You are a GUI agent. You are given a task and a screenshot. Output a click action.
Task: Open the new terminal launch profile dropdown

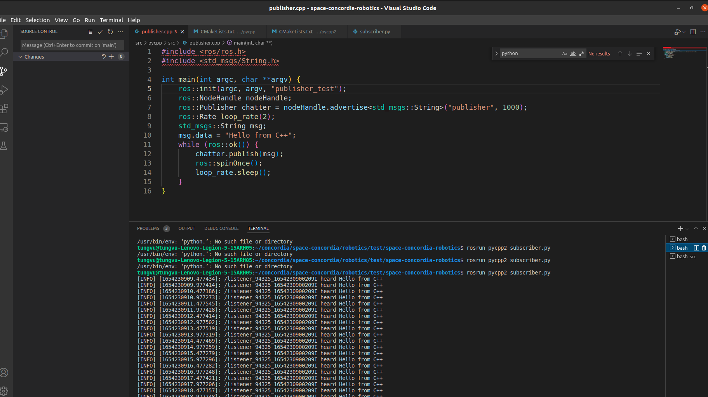click(687, 229)
